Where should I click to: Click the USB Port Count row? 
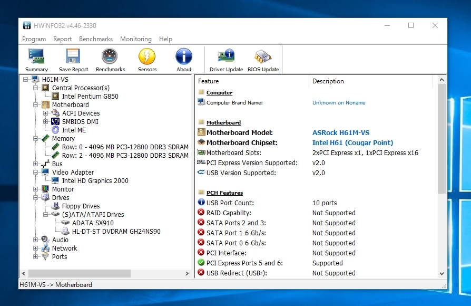(x=316, y=203)
